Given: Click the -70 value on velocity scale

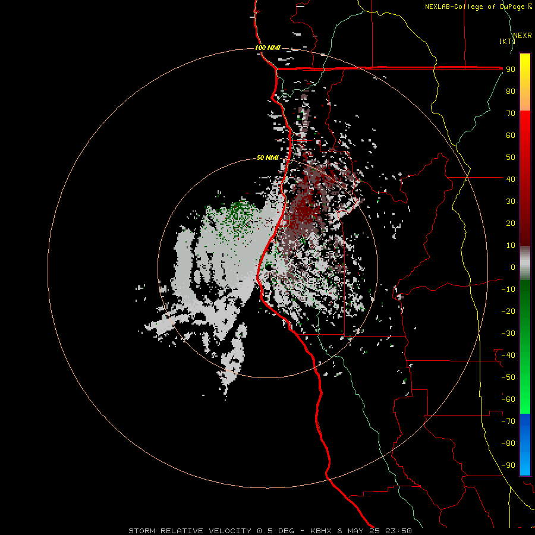Looking at the screenshot, I should coord(508,421).
